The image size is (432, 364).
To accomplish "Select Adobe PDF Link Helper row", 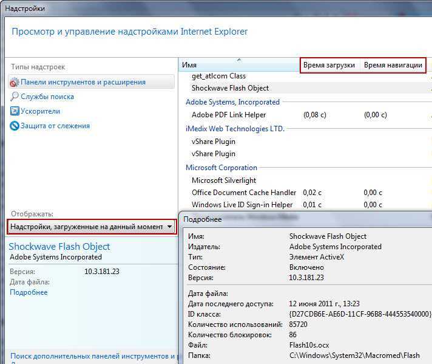I will click(229, 115).
